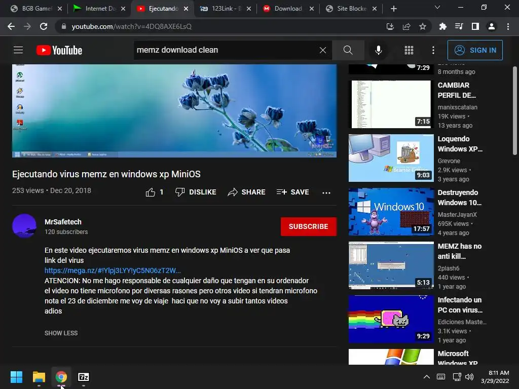Run search with the magnifier button

click(348, 50)
